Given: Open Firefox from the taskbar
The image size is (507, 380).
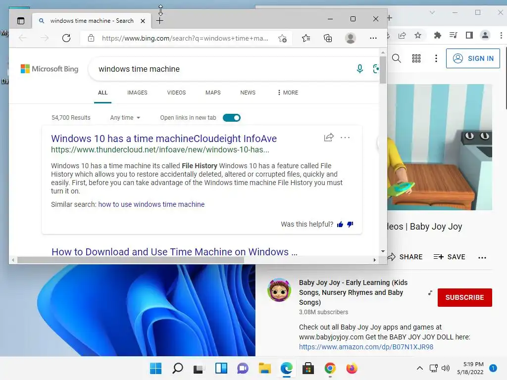Looking at the screenshot, I should (352, 368).
